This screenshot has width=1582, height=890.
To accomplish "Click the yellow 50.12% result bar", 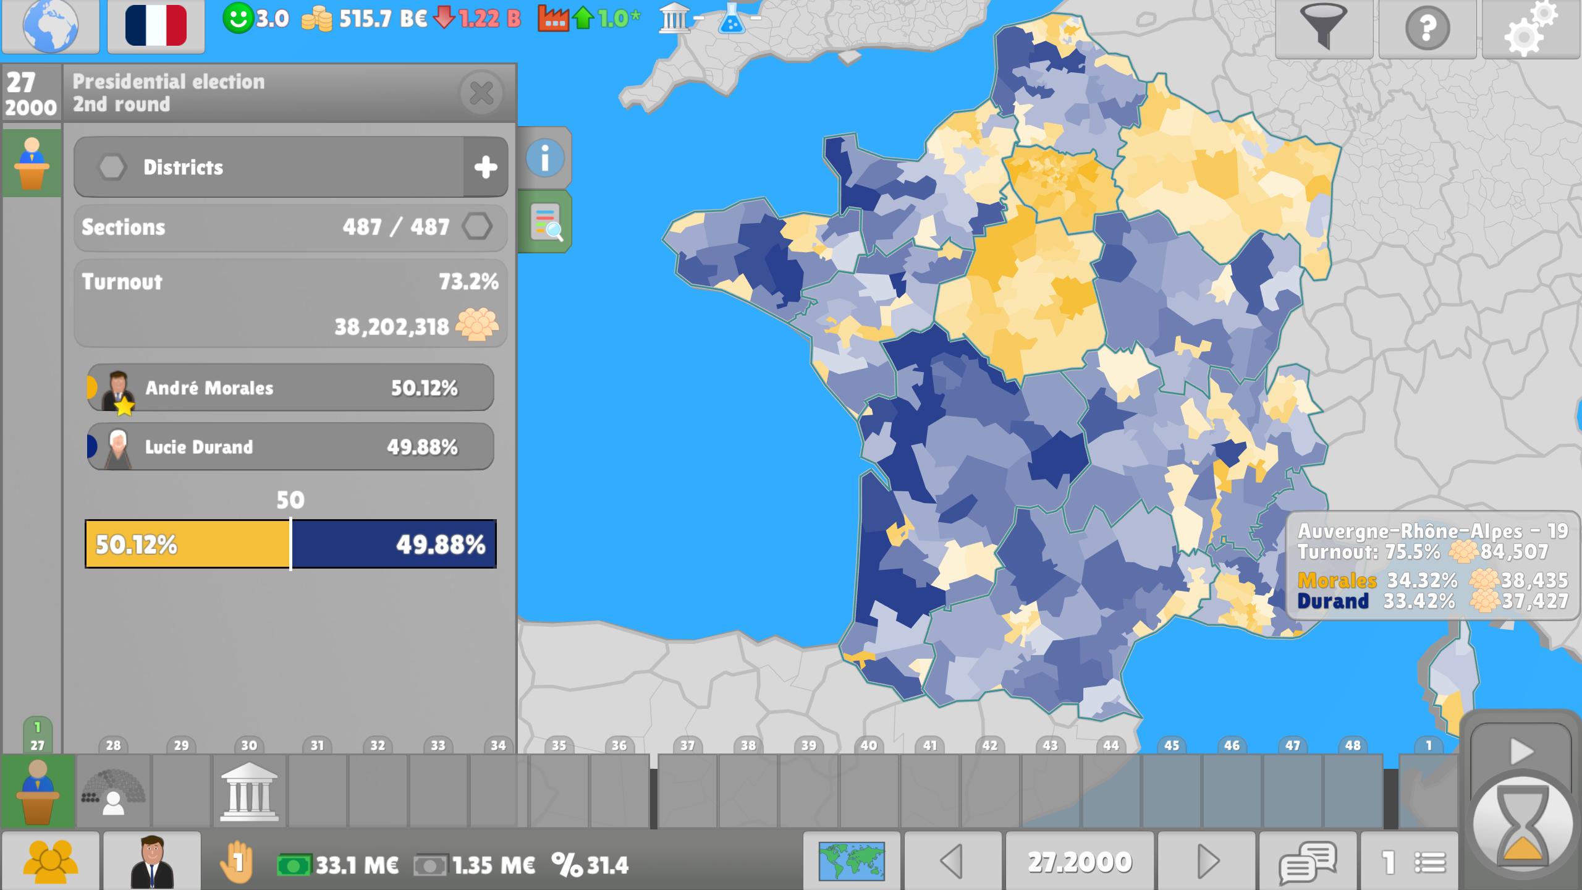I will pos(187,545).
